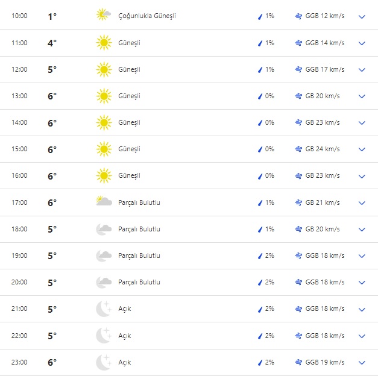Screen dimensions: 378x376
Task: Click 'Parçalı Bulutlu' text at 18:00
Action: pos(139,229)
